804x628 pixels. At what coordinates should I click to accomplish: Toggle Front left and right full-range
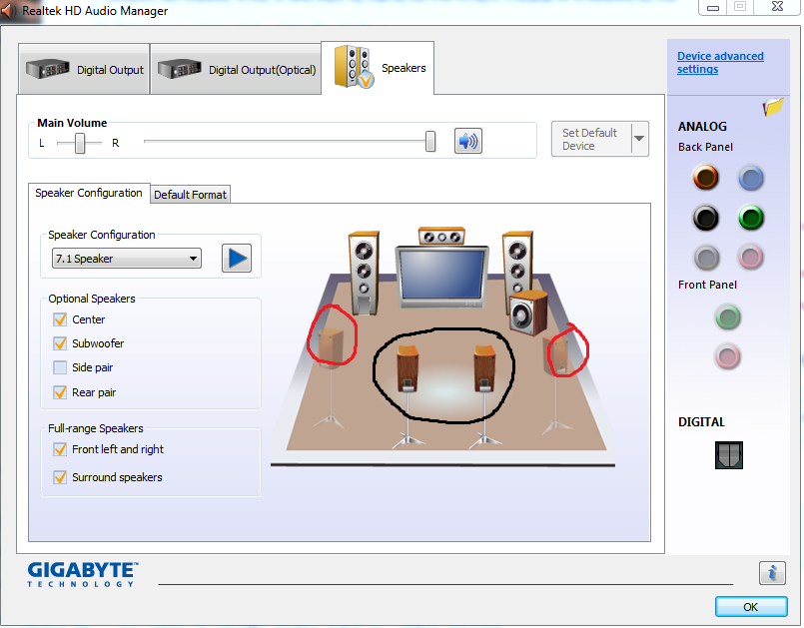(60, 449)
